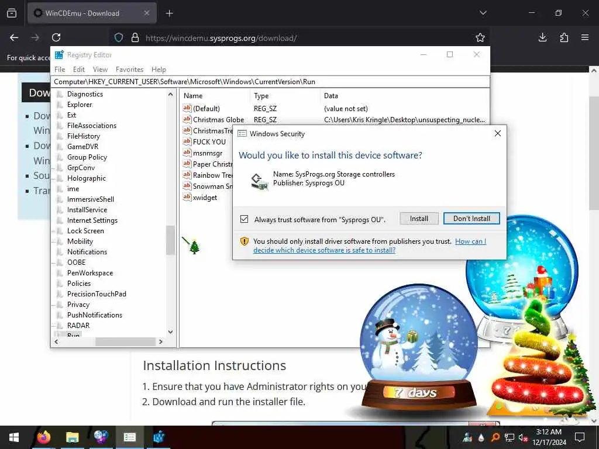Select the (Default) registry value

coord(206,109)
